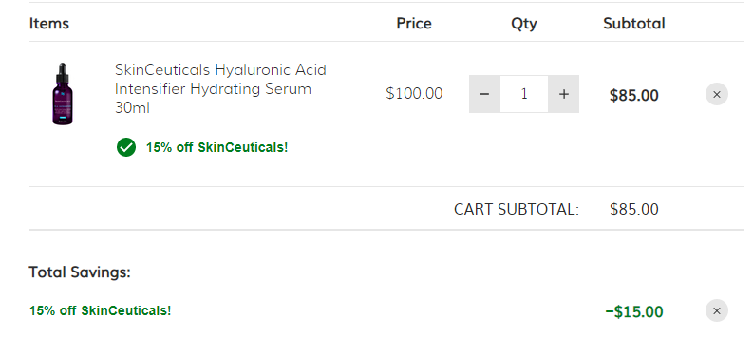Click the Qty column header
Viewport: 753px width, 356px height.
tap(524, 24)
